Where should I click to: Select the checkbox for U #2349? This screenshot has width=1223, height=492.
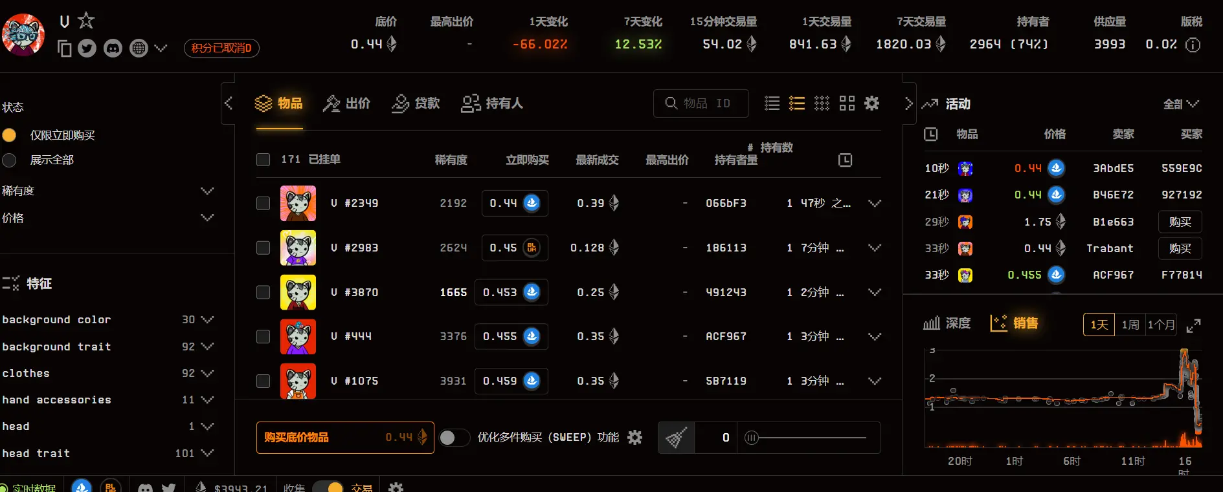click(x=263, y=204)
